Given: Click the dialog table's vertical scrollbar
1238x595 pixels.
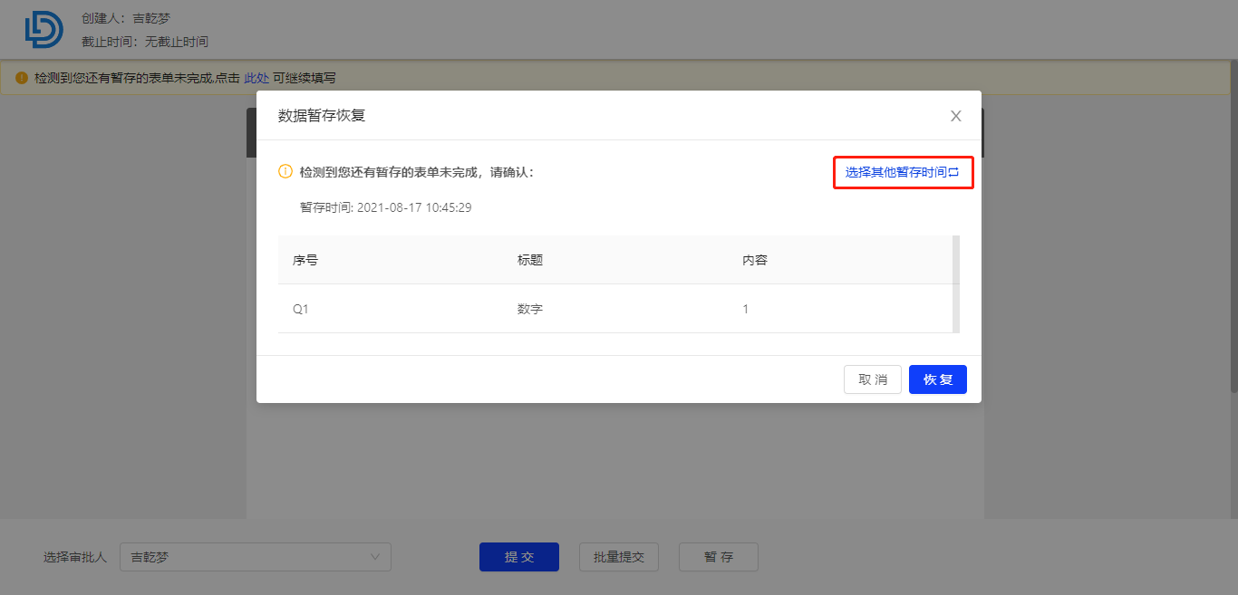Looking at the screenshot, I should coord(956,284).
